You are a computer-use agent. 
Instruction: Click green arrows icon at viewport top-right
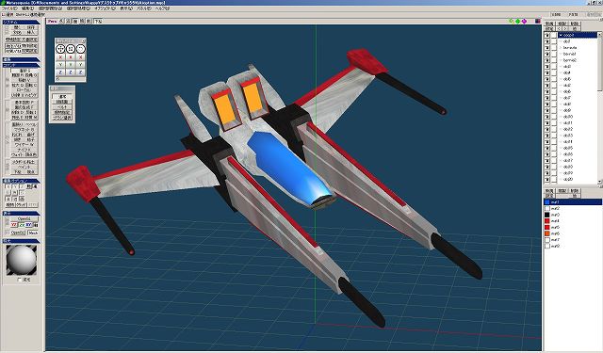pos(512,21)
